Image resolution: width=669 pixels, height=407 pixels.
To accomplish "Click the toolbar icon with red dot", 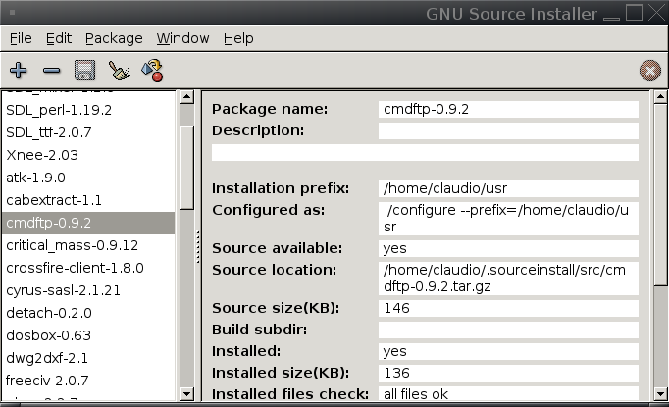I will click(152, 71).
